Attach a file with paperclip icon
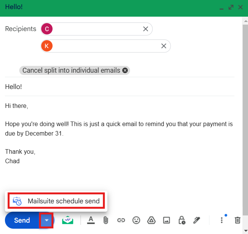248x234 pixels. (x=106, y=220)
